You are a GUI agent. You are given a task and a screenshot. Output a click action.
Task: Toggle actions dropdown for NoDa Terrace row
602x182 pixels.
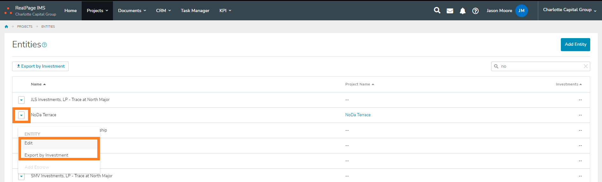click(x=21, y=115)
